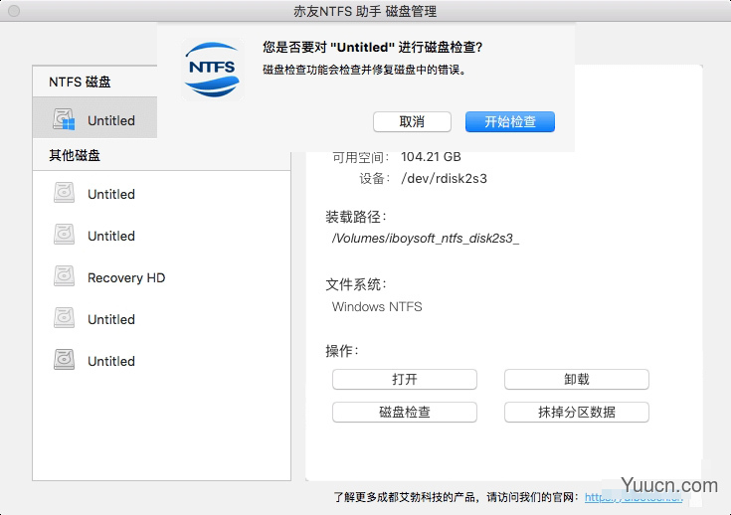Image resolution: width=731 pixels, height=515 pixels.
Task: Select the Untitled NTFS disk icon with Windows logo
Action: click(64, 119)
